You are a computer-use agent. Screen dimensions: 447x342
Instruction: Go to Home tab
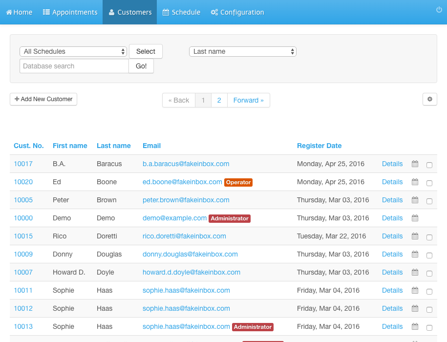click(19, 12)
